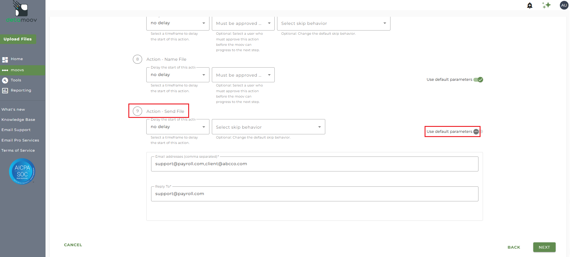Click the Tools wrench icon
570x257 pixels.
pos(5,80)
